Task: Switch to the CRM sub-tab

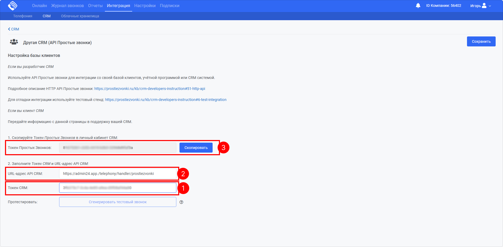Action: 47,16
